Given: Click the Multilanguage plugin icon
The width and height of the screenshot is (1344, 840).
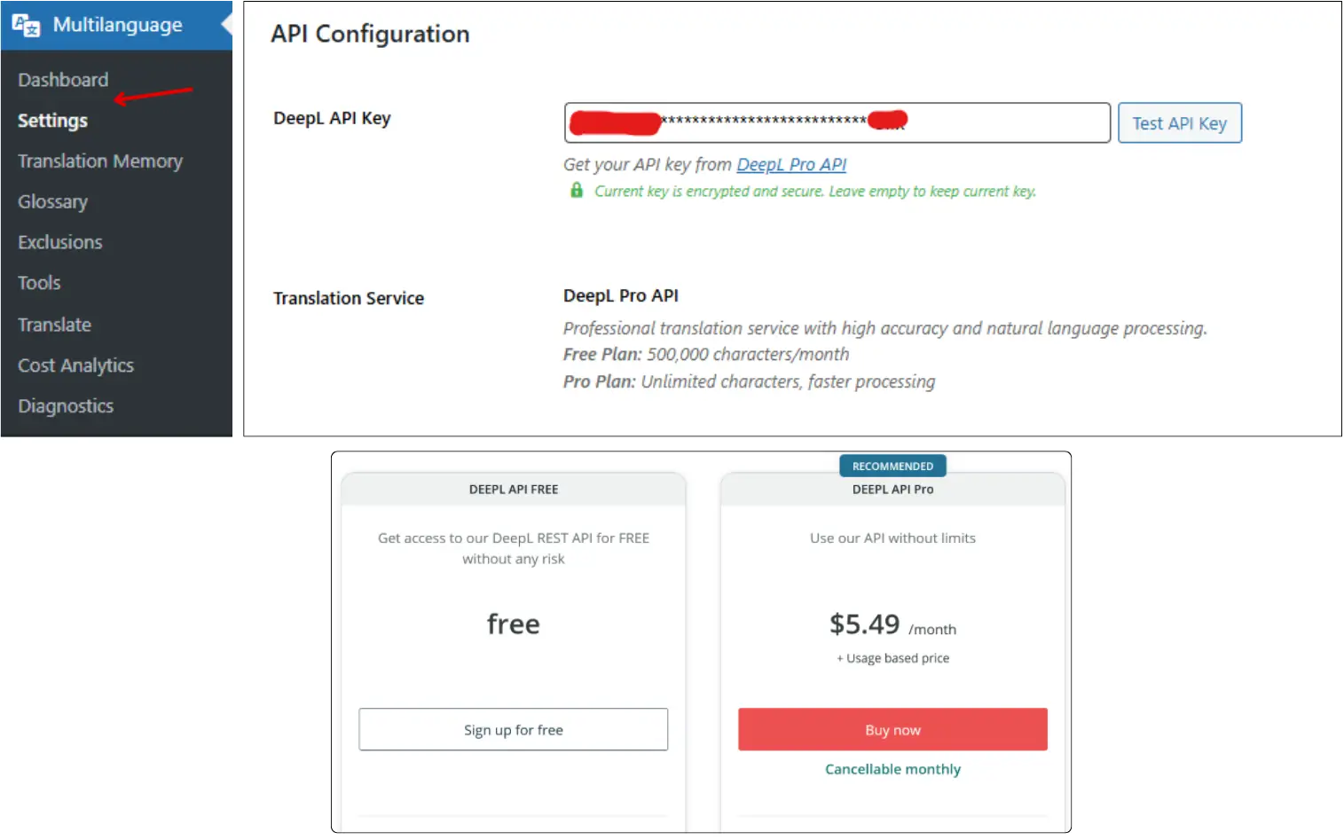Looking at the screenshot, I should [x=25, y=24].
